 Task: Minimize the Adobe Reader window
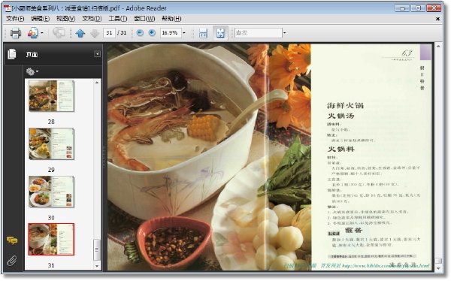tap(402, 8)
